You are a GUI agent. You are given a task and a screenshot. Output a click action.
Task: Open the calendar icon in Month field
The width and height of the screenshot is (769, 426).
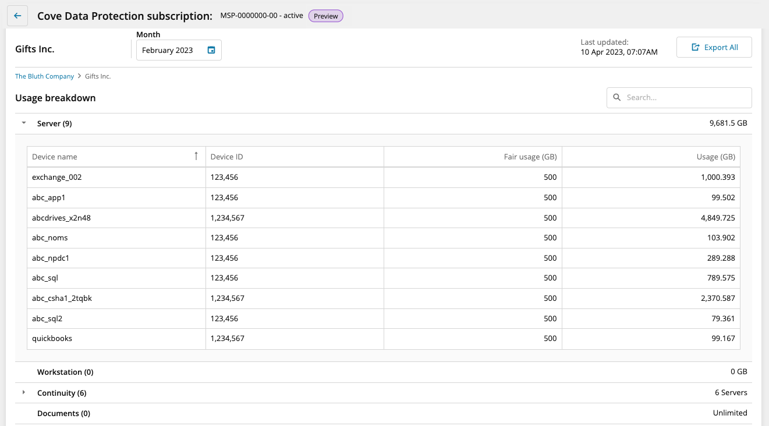click(x=211, y=50)
